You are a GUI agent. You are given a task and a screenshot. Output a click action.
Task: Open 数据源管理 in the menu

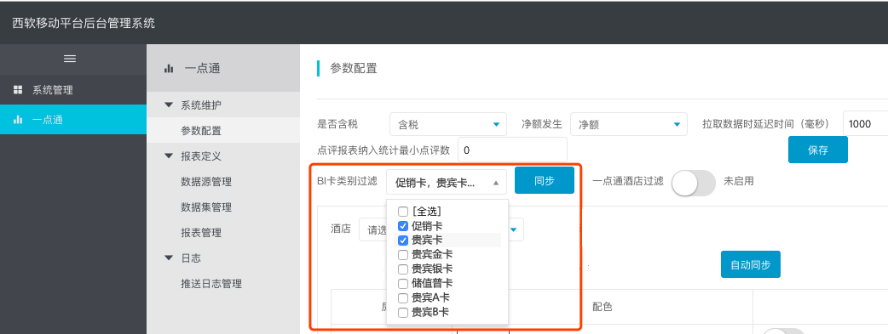(x=206, y=182)
